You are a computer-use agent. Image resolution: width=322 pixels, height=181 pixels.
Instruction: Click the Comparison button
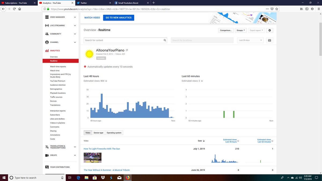click(226, 30)
